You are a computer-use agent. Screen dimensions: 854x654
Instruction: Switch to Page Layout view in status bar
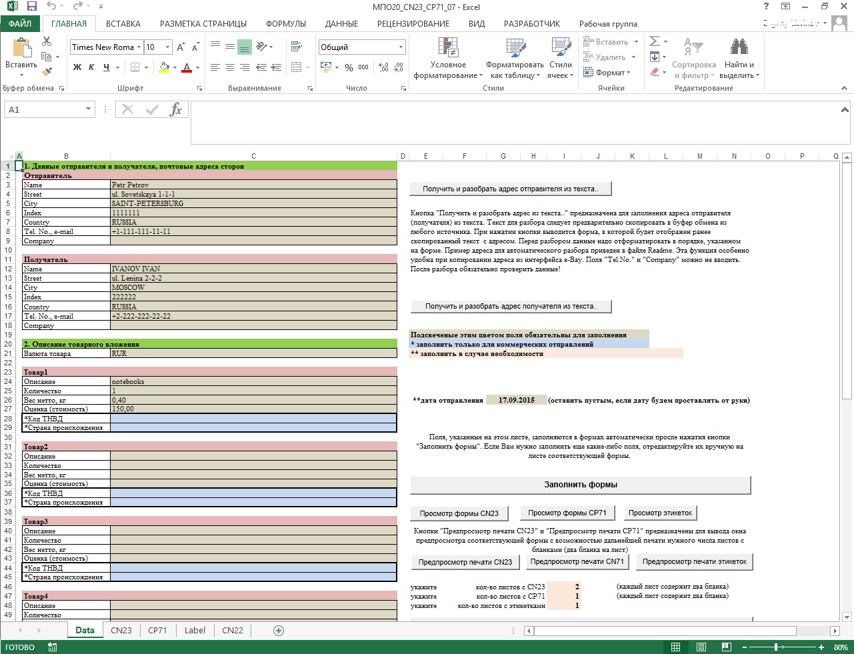click(701, 647)
